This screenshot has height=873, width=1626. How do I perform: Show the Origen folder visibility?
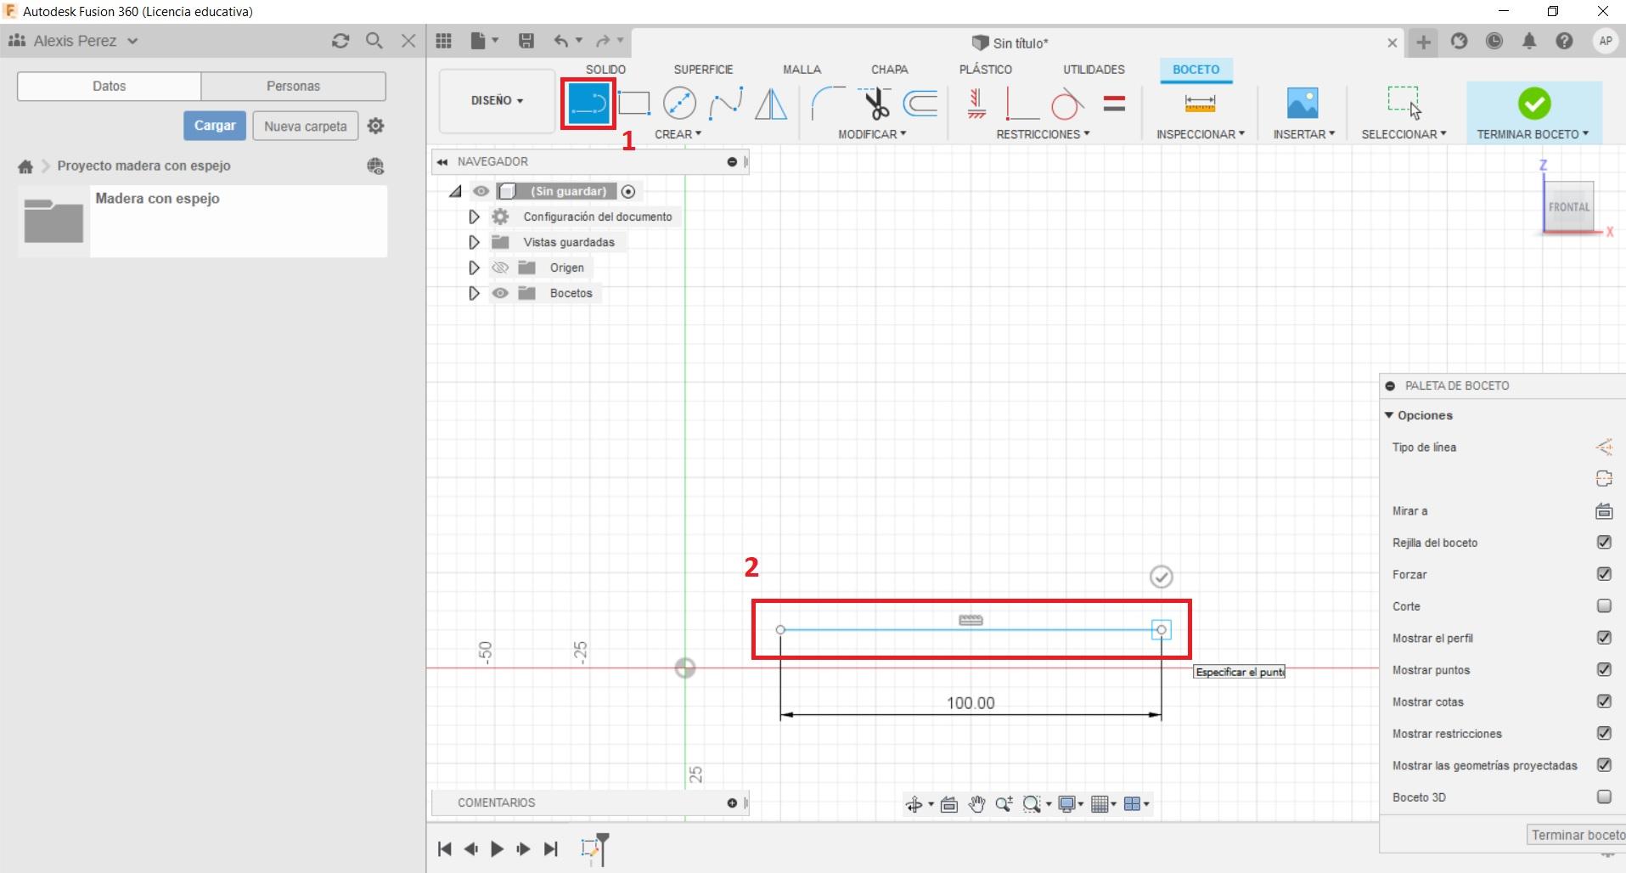tap(500, 268)
